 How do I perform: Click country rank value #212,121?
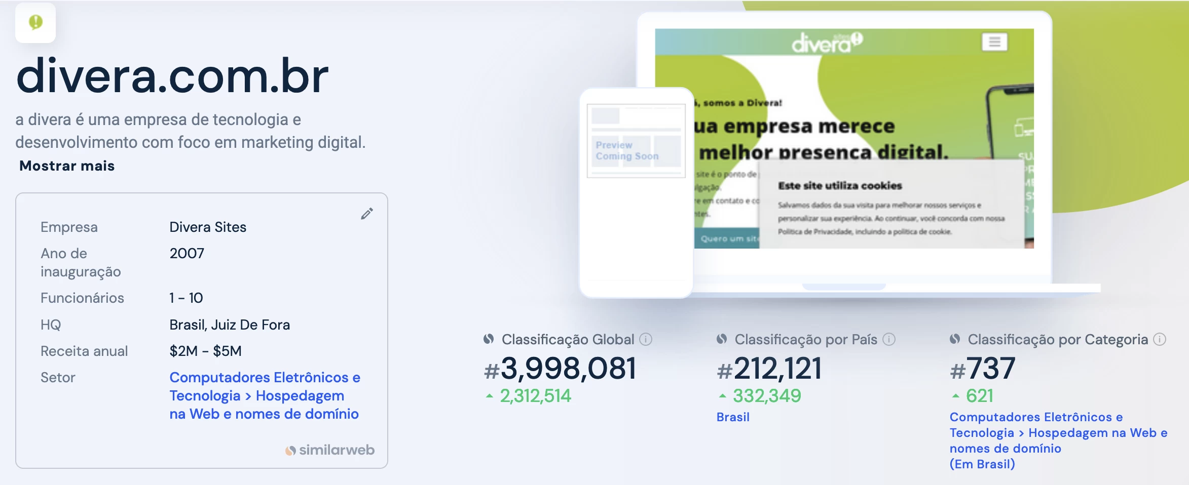[769, 368]
